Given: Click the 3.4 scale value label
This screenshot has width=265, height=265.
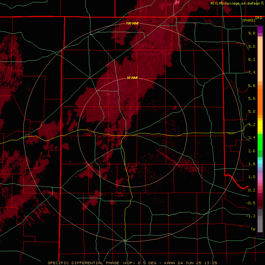Looking at the screenshot, I should coord(252,138).
